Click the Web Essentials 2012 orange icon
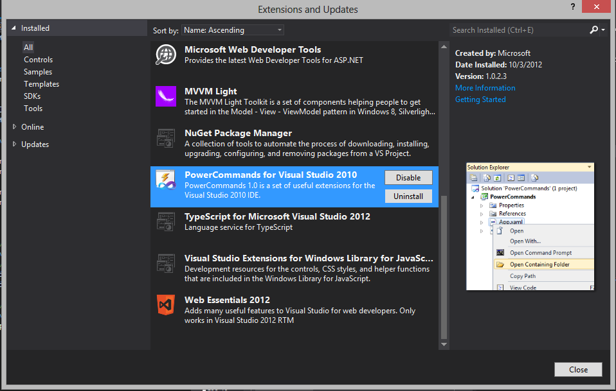Screen dimensions: 616x391 [x=166, y=305]
